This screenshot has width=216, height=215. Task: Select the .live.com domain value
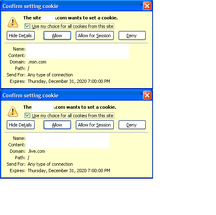[x=36, y=151]
